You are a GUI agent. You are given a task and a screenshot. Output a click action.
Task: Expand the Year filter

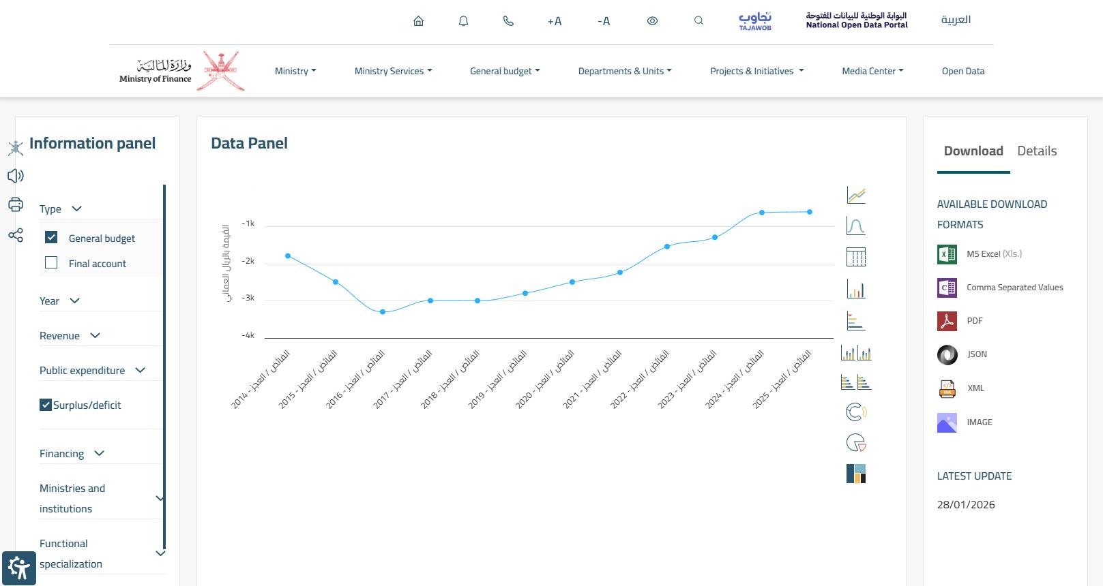coord(60,300)
